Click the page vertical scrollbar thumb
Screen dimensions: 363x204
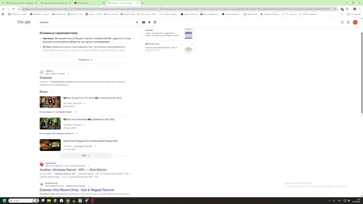[x=362, y=73]
